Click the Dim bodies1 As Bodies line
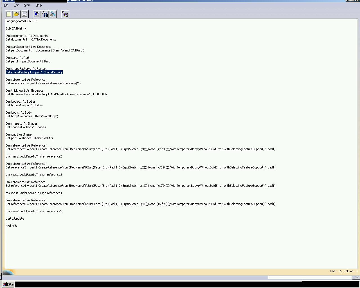 21,102
